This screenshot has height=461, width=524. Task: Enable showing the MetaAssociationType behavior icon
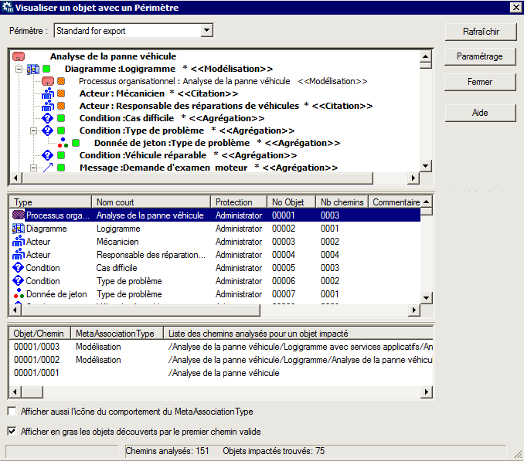(x=12, y=412)
